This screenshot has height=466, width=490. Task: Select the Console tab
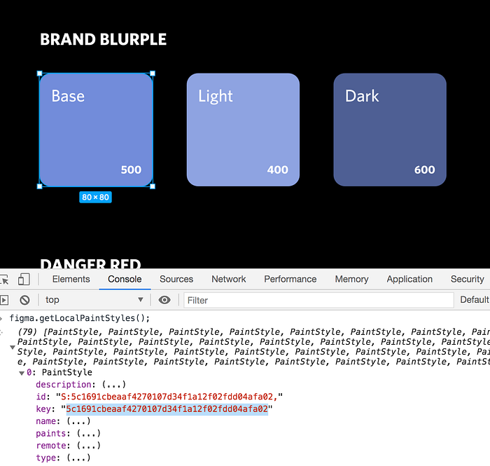click(125, 279)
